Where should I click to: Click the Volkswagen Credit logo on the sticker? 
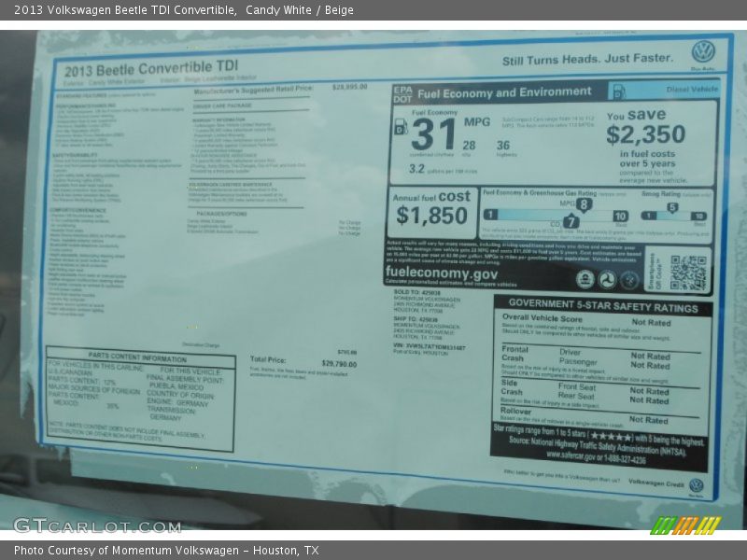[697, 485]
